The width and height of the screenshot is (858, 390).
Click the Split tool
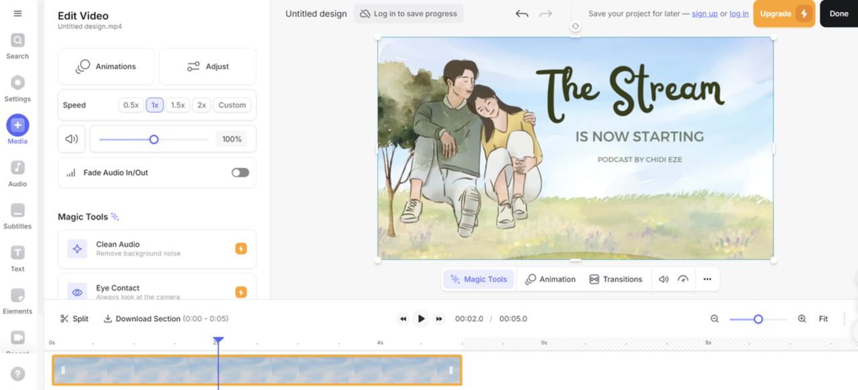74,319
